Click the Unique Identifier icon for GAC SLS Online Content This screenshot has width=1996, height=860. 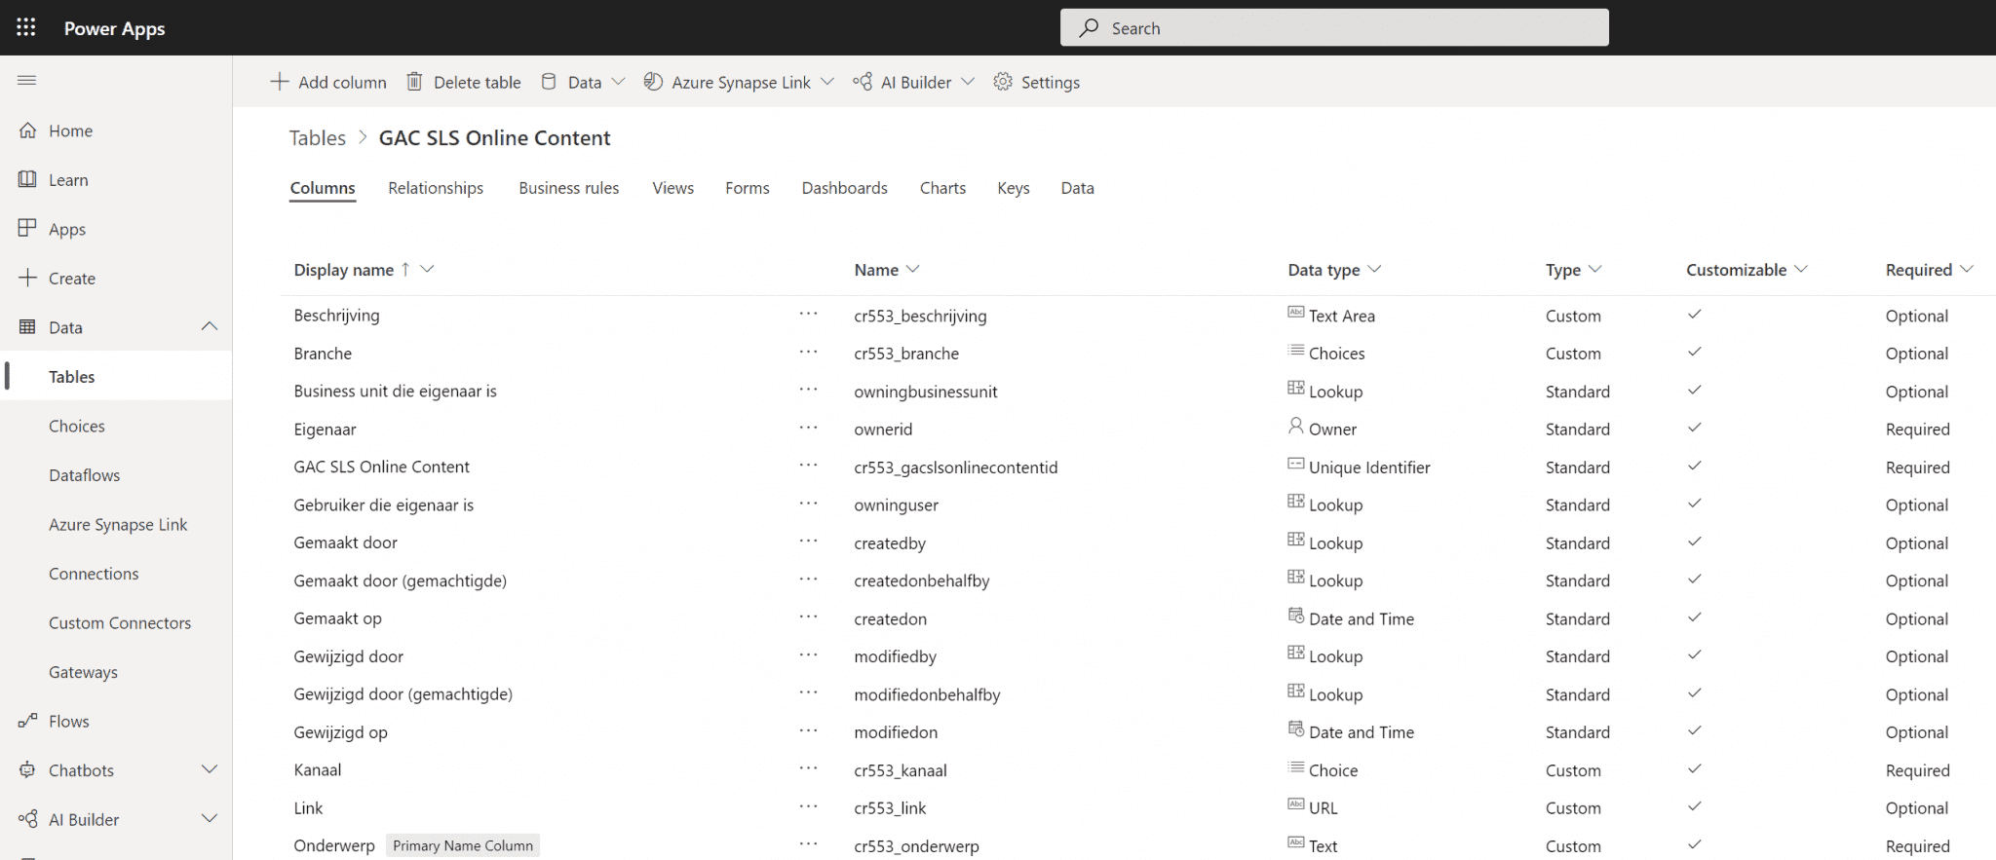[x=1296, y=465]
